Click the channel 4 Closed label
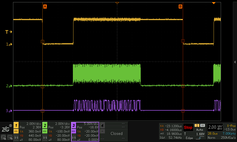The width and height of the screenshot is (237, 142). pyautogui.click(x=116, y=133)
